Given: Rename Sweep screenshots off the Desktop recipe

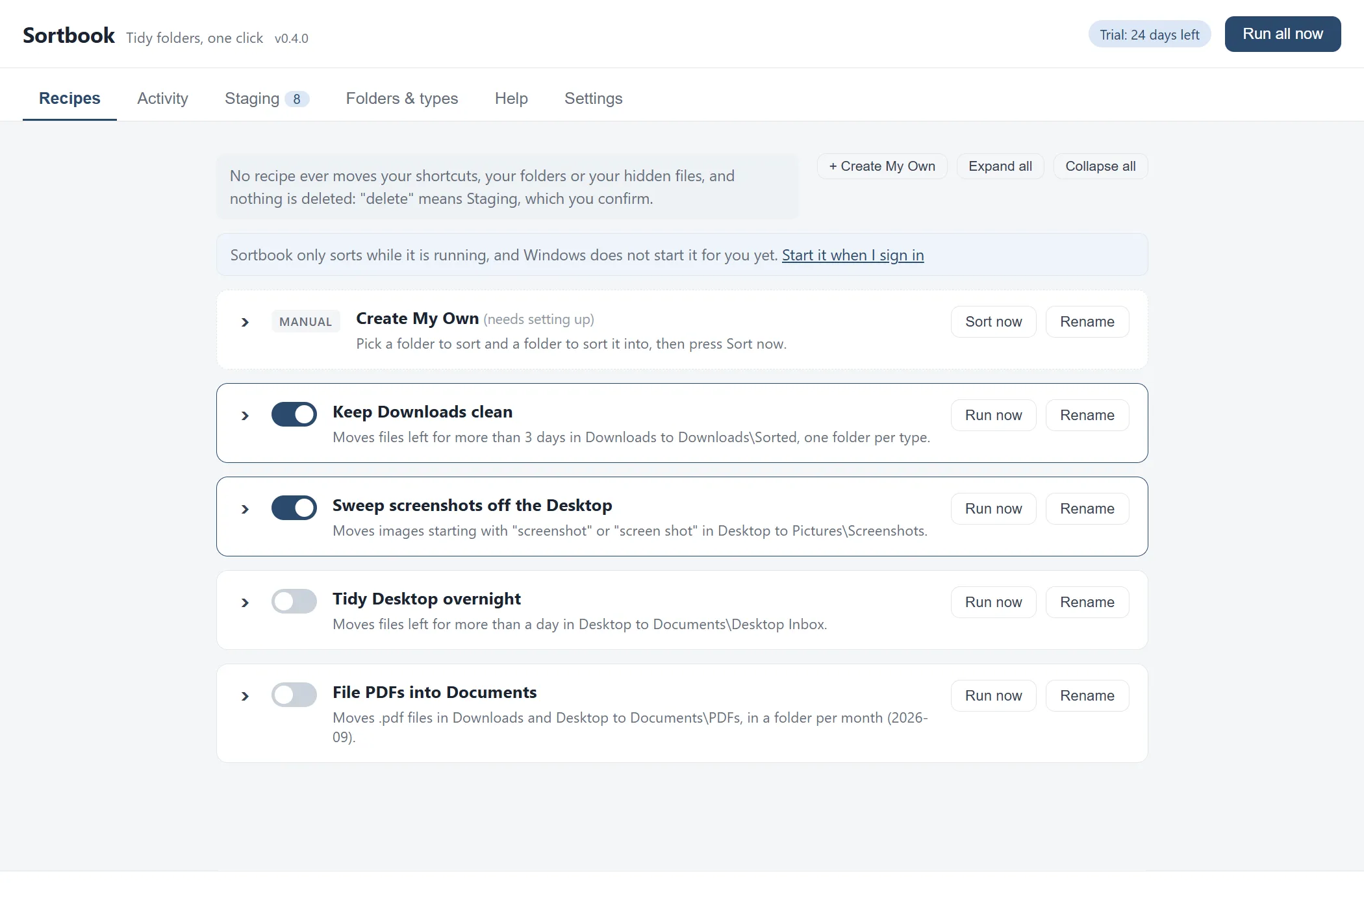Looking at the screenshot, I should coord(1087,508).
